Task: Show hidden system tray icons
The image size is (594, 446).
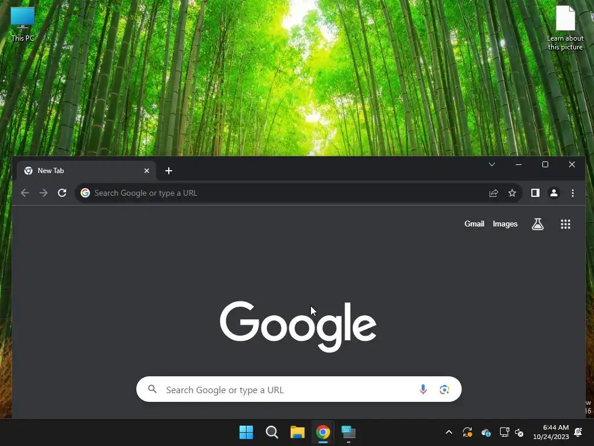Action: coord(449,432)
